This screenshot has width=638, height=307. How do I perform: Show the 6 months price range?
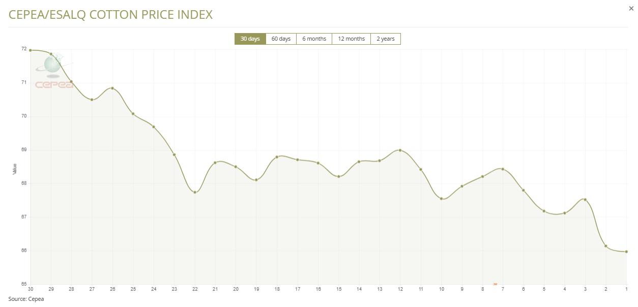(314, 39)
